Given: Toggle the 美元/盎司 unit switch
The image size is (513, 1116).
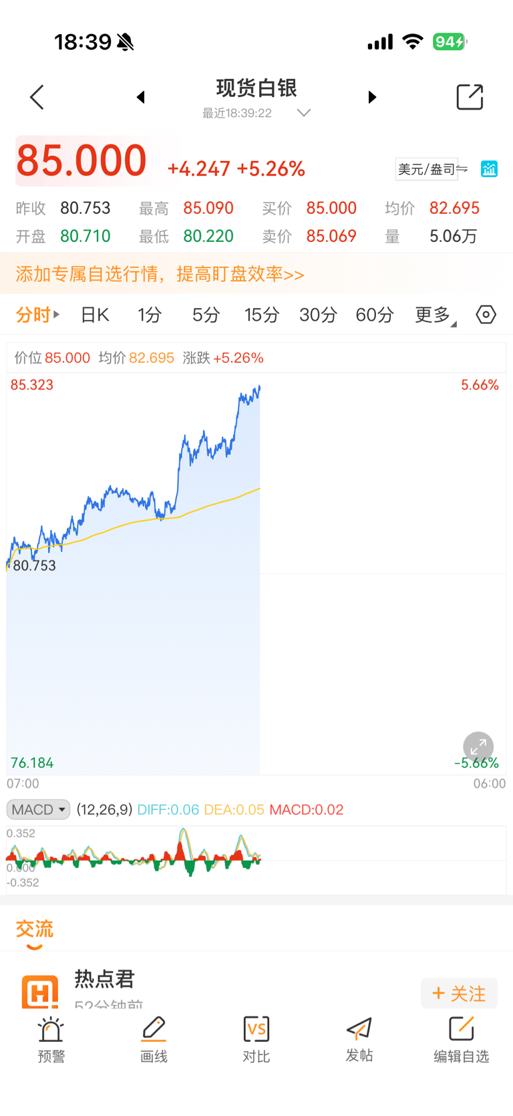Looking at the screenshot, I should pos(431,169).
